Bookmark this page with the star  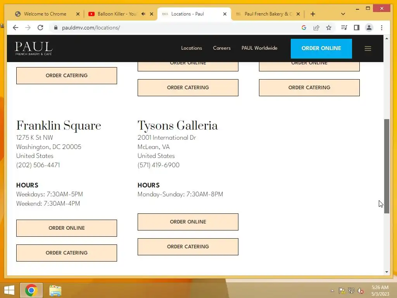[x=329, y=28]
